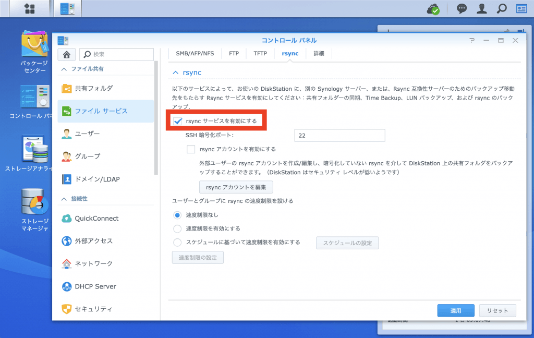Click the rsync アカウントを編集 button
The image size is (534, 338).
[x=236, y=187]
